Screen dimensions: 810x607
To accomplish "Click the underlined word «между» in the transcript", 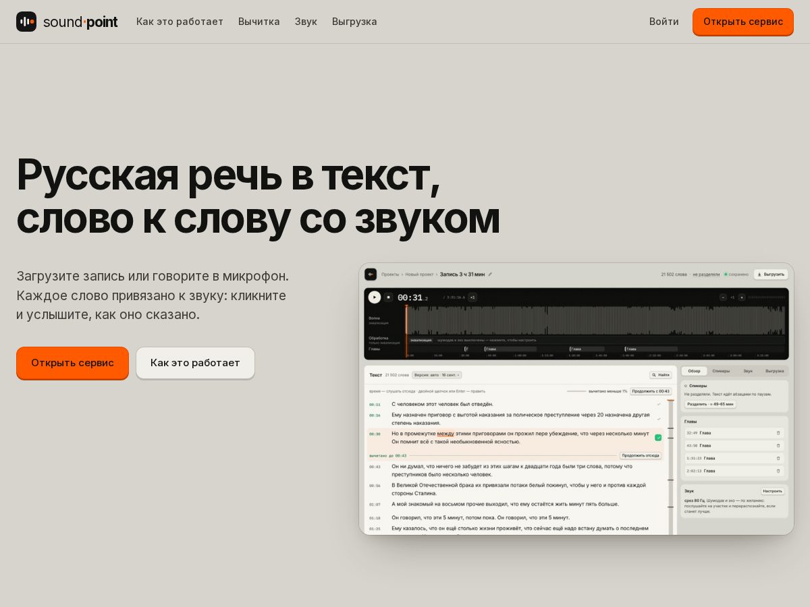I will click(x=446, y=434).
